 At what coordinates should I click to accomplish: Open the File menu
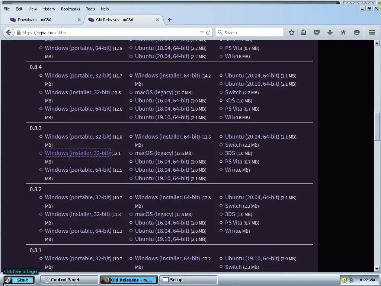click(7, 9)
